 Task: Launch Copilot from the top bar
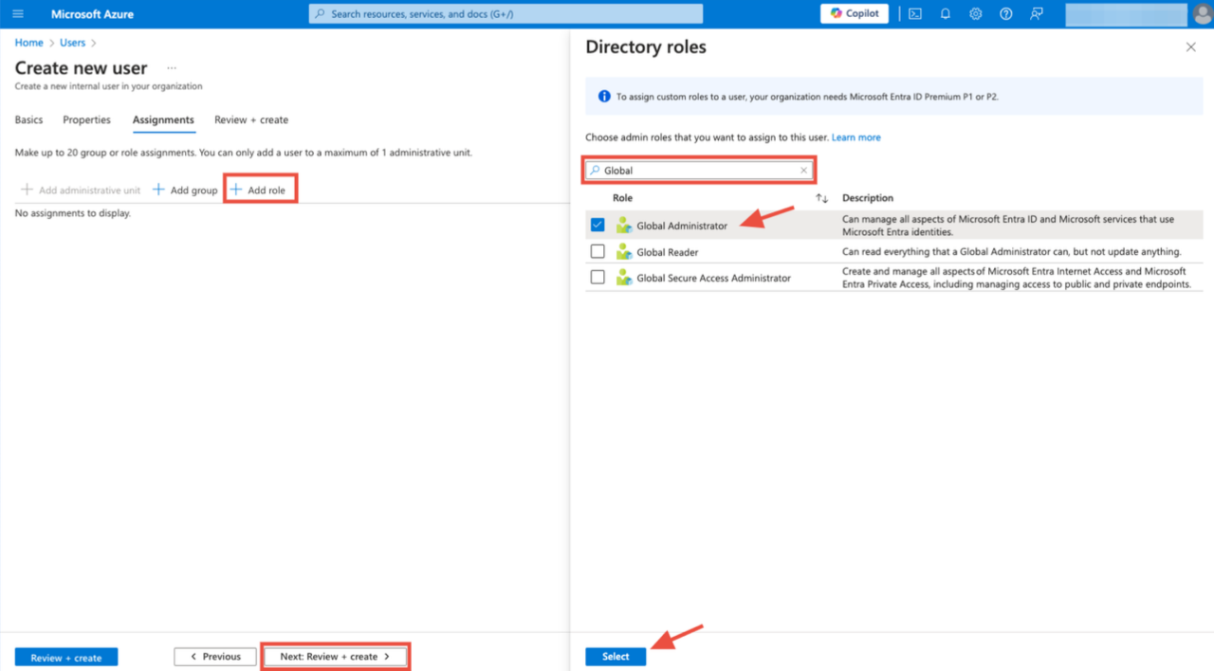point(853,13)
